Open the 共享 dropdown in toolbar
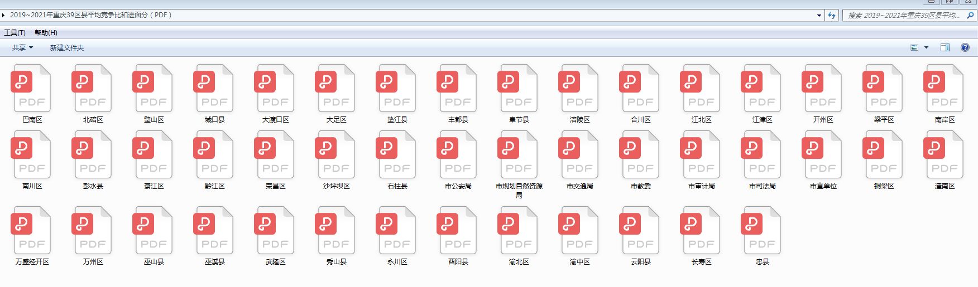Image resolution: width=978 pixels, height=287 pixels. click(x=22, y=48)
